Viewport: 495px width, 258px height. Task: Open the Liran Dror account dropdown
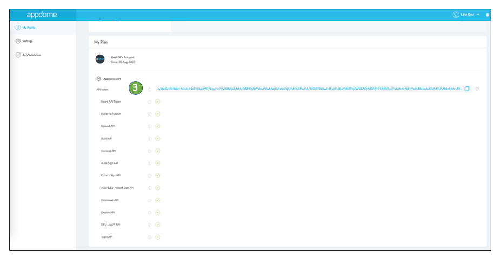click(470, 15)
